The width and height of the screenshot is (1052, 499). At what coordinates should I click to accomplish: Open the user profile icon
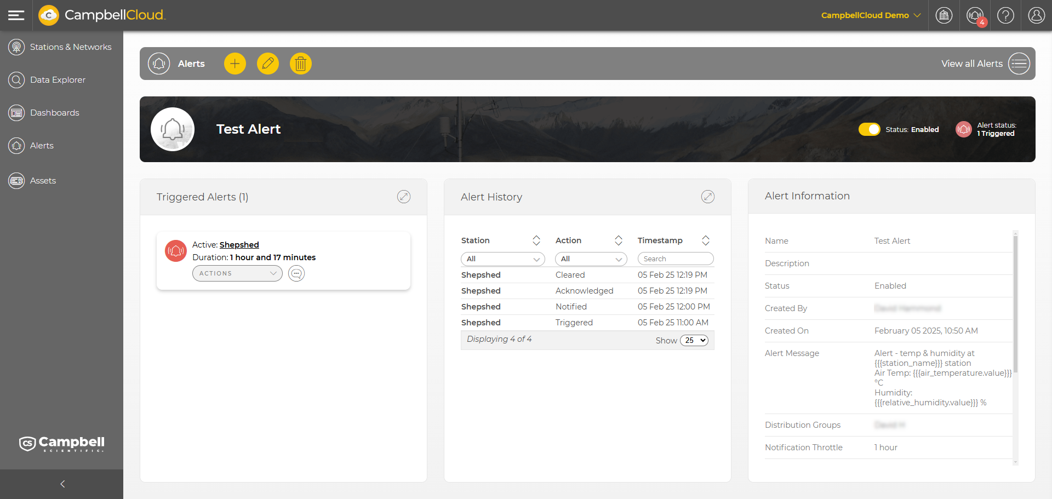pos(1036,15)
